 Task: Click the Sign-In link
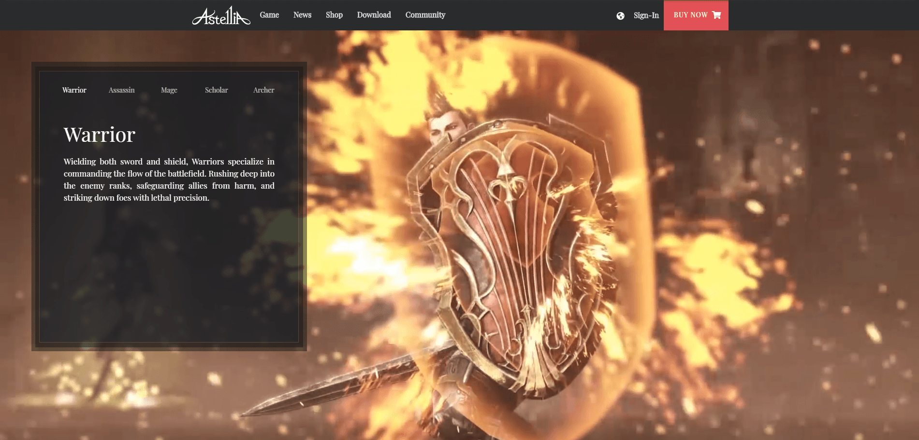[646, 15]
